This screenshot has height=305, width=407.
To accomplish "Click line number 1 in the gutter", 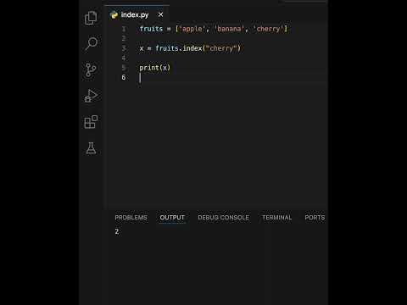I will pyautogui.click(x=124, y=29).
